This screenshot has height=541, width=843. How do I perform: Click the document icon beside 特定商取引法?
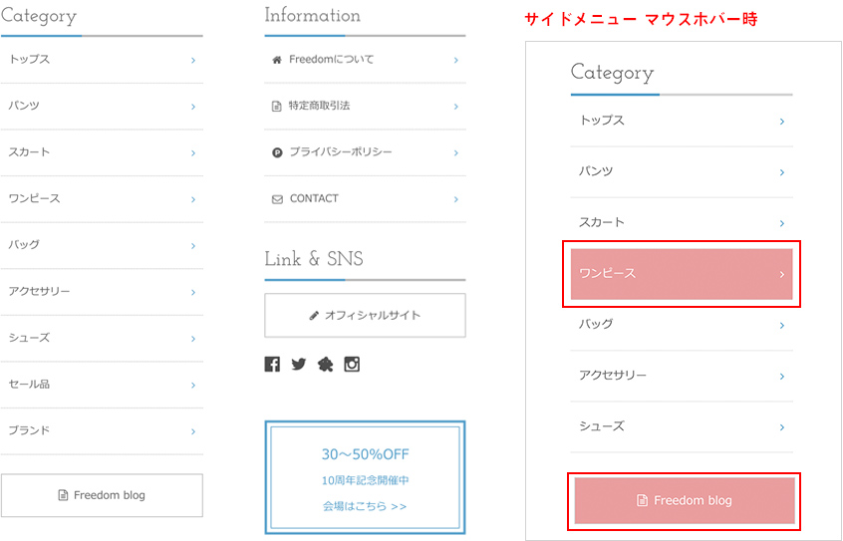[x=276, y=106]
